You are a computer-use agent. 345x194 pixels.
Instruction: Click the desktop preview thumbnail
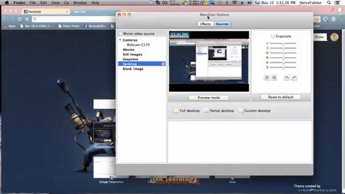(209, 61)
